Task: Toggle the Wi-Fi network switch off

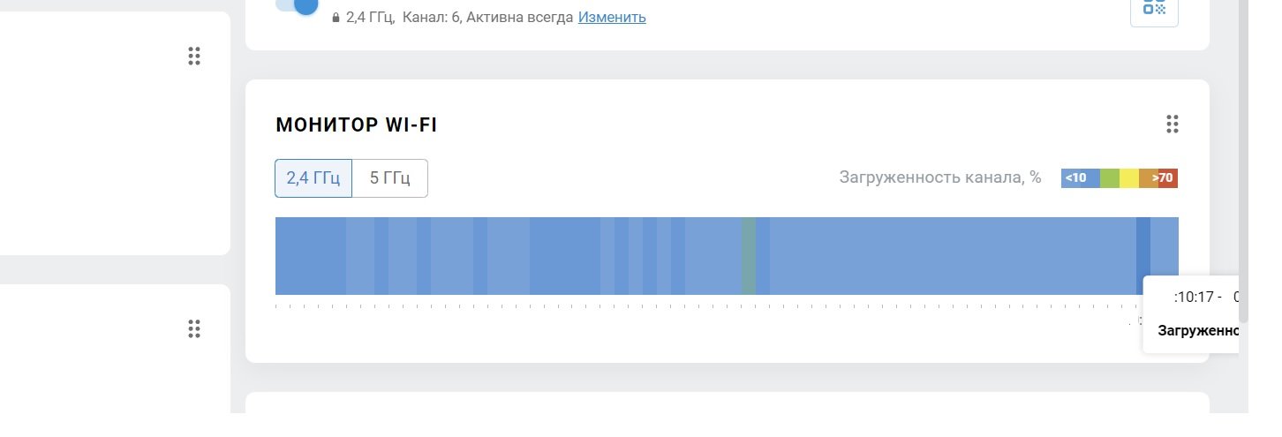Action: coord(298,4)
